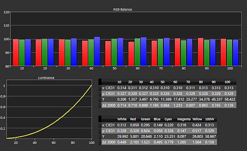
Task: Click the Y value 45.337
Action: [x=217, y=99]
